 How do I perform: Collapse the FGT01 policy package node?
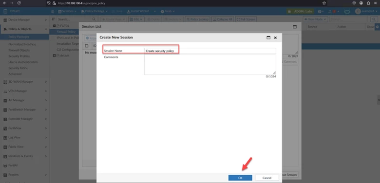pos(54,26)
